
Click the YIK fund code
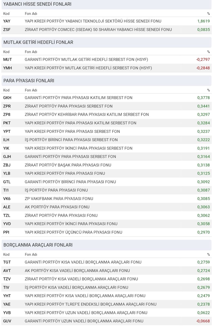(7, 148)
